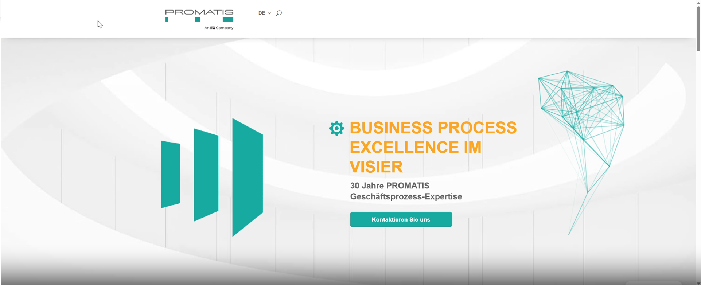
Task: Click the Kontaktieren Sie uns button
Action: point(401,219)
